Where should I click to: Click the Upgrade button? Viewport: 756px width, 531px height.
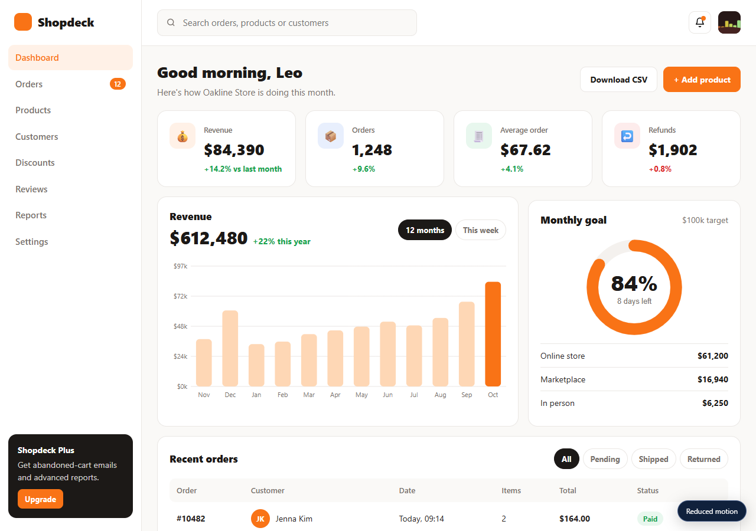tap(40, 499)
